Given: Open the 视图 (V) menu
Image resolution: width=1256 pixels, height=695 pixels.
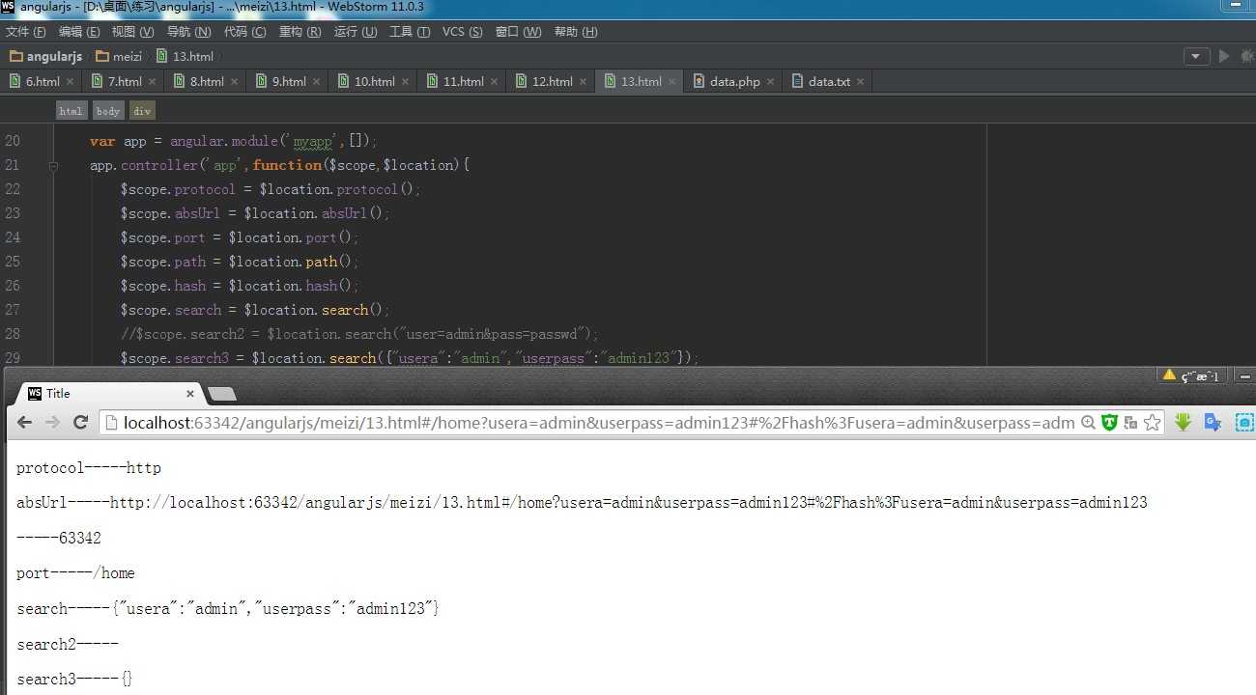Looking at the screenshot, I should (x=133, y=32).
